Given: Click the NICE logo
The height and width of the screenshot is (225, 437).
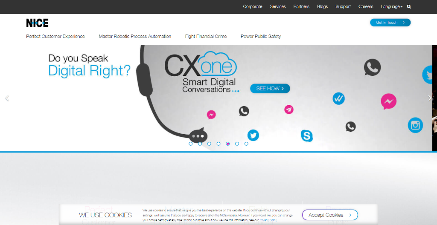Looking at the screenshot, I should tap(38, 23).
